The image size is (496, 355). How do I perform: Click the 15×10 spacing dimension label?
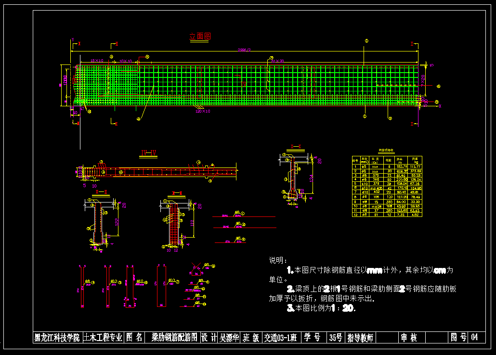tap(96, 61)
